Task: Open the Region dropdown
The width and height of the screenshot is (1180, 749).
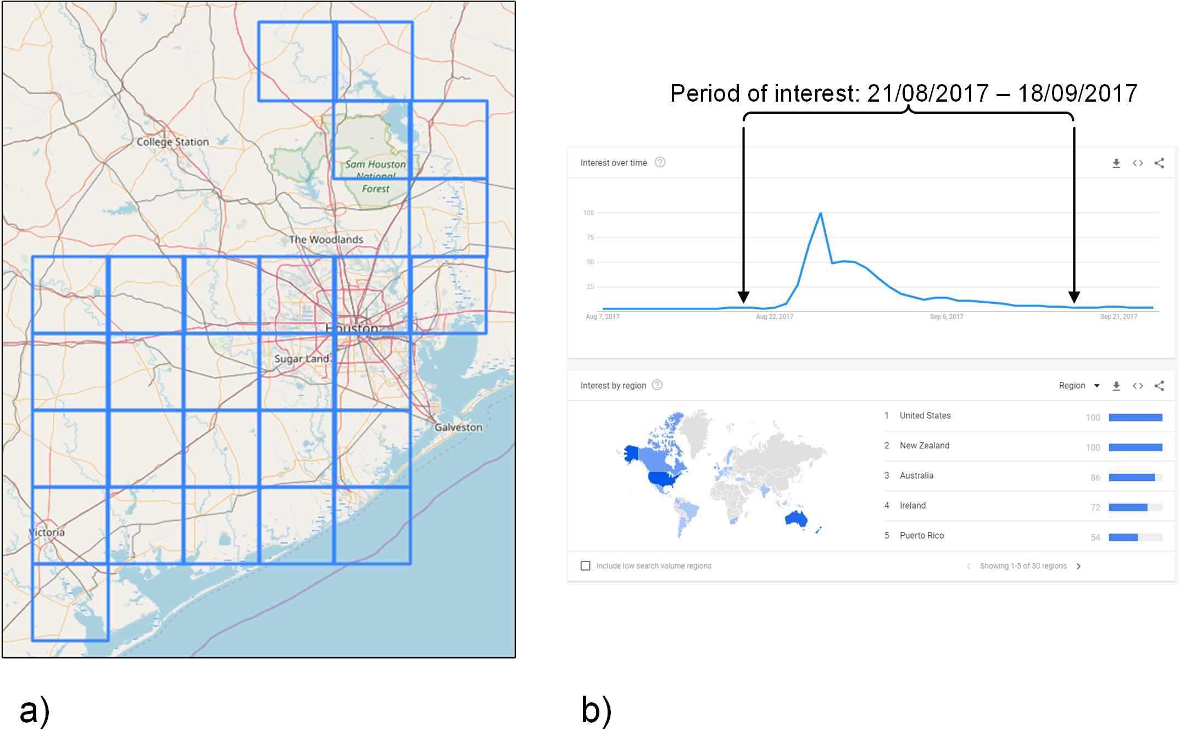Action: [x=1079, y=385]
